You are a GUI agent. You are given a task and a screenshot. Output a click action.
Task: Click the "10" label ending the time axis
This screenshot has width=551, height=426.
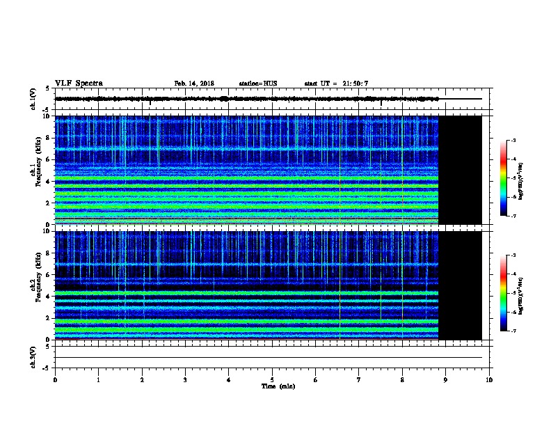click(489, 379)
